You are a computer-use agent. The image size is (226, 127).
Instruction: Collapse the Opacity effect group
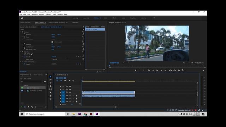(x=21, y=52)
